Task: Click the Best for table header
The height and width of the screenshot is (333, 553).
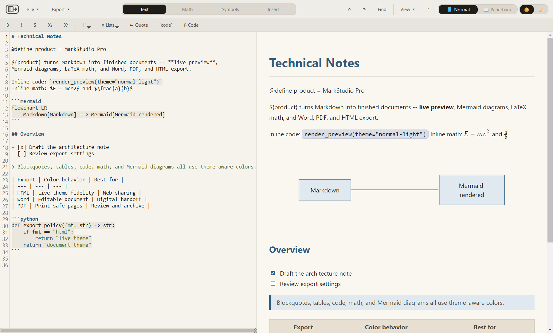Action: [x=485, y=327]
